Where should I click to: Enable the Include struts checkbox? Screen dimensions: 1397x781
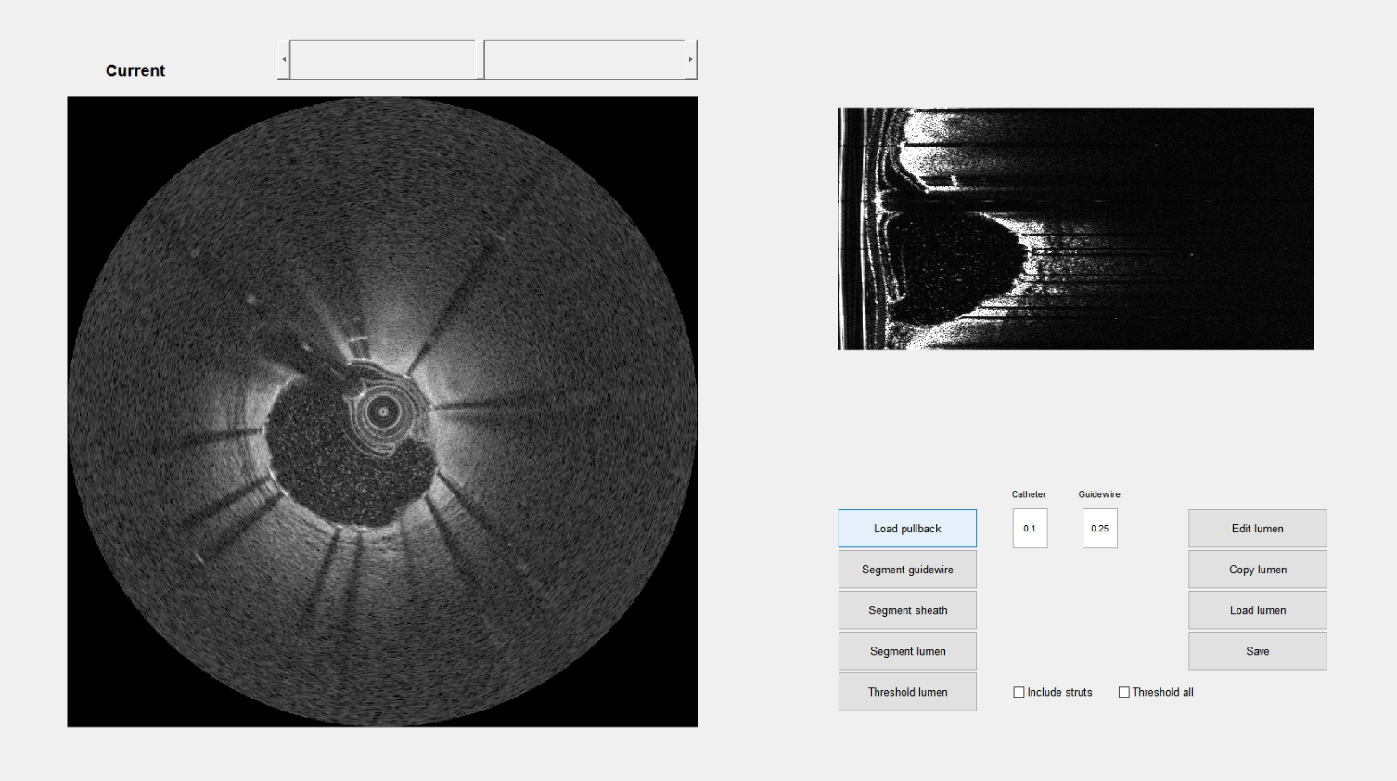pos(1019,692)
